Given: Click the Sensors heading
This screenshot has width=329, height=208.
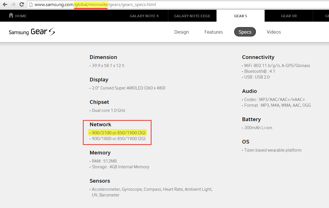Looking at the screenshot, I should 100,181.
